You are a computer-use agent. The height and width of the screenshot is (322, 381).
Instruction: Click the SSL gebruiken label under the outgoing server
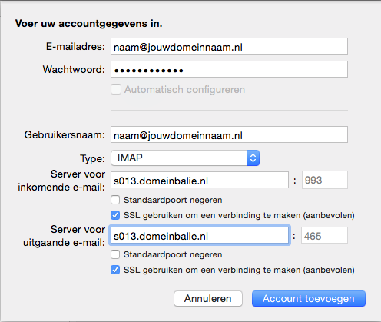tap(239, 270)
